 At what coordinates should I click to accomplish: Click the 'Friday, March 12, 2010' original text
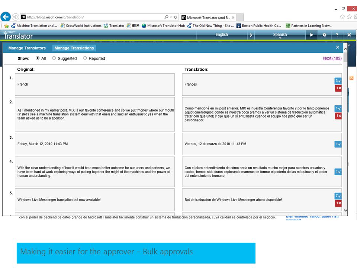(x=42, y=144)
